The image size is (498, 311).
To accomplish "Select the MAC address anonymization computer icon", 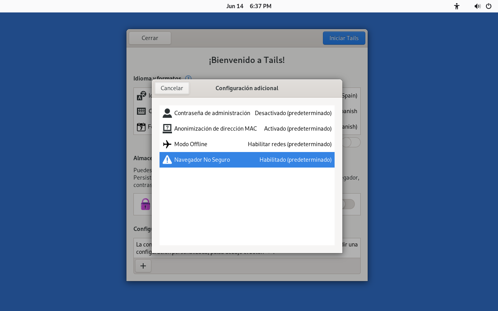I will [x=167, y=129].
